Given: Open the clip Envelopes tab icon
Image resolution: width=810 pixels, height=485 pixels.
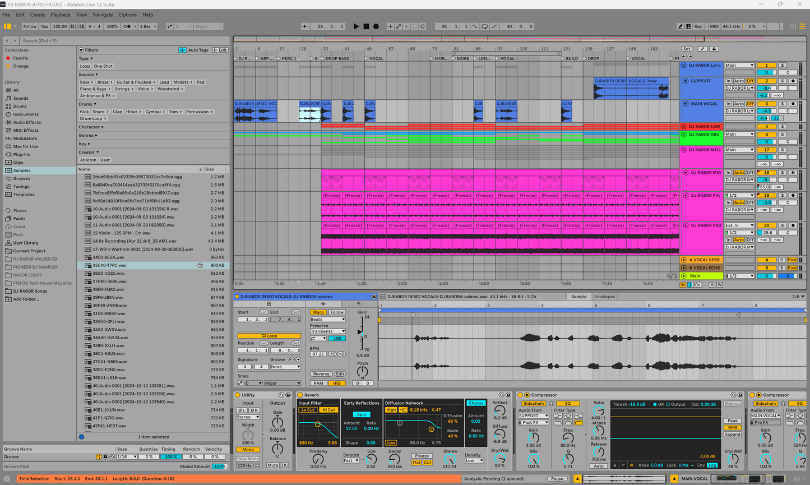Looking at the screenshot, I should pyautogui.click(x=359, y=304).
